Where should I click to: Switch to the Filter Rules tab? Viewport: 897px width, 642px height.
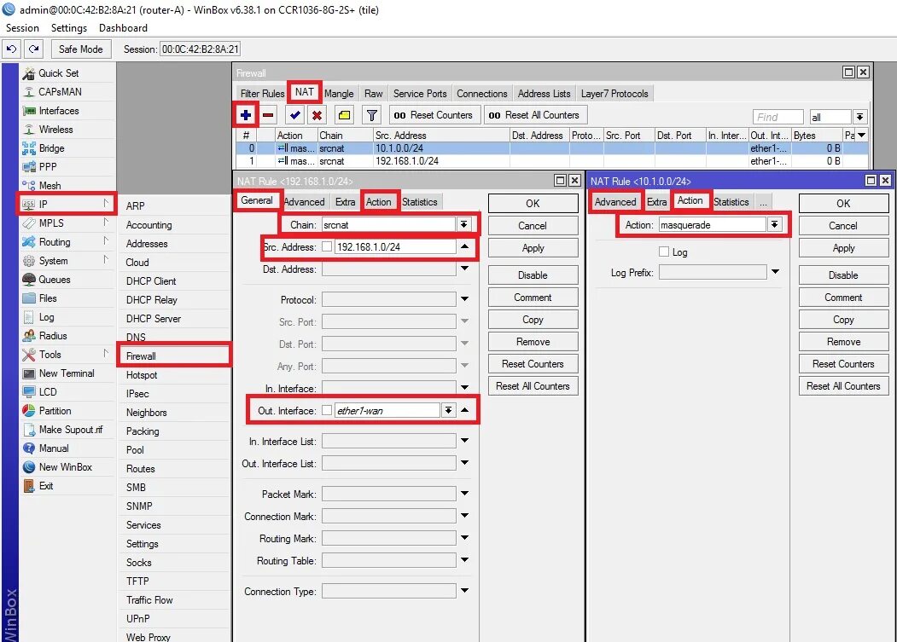coord(262,94)
